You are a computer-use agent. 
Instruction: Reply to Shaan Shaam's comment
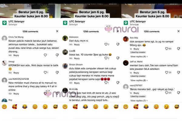tap(77, 83)
